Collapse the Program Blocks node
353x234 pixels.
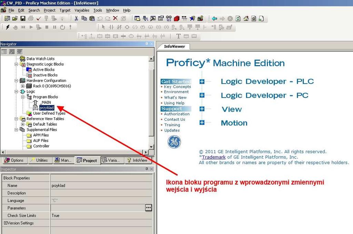(23, 97)
